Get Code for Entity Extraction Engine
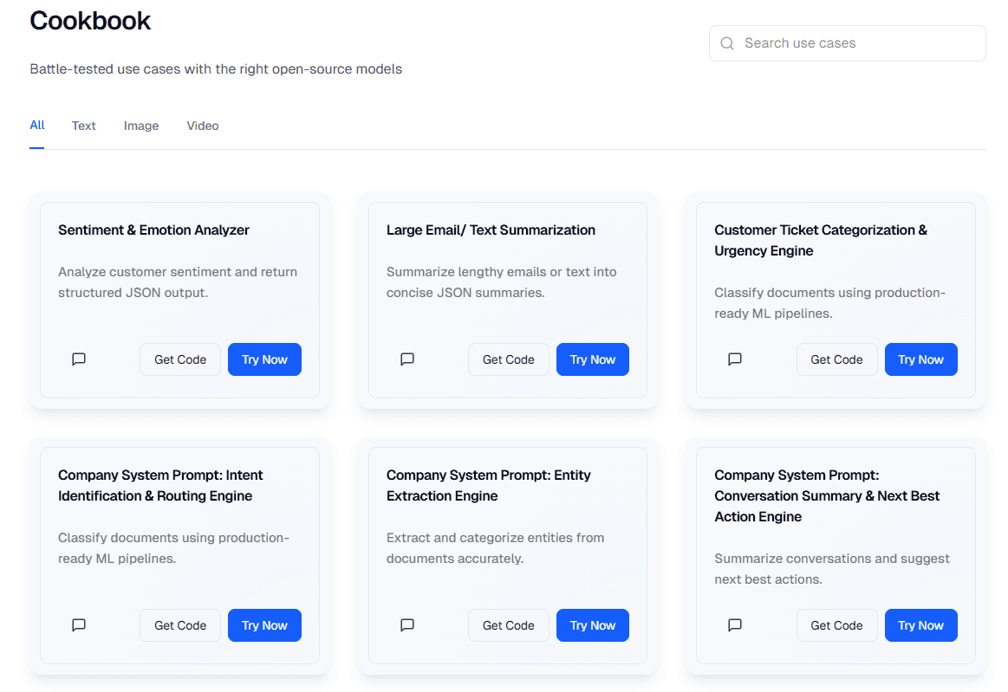 pos(508,625)
